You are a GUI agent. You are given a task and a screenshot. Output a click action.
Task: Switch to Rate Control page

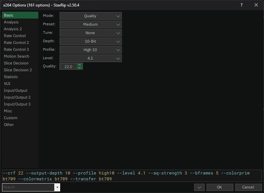[20, 36]
